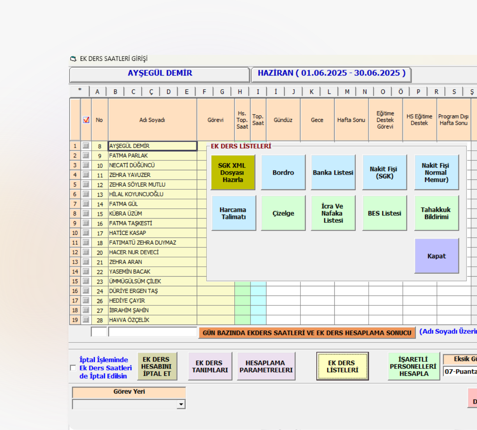Select the letter A filter tab

[x=97, y=92]
